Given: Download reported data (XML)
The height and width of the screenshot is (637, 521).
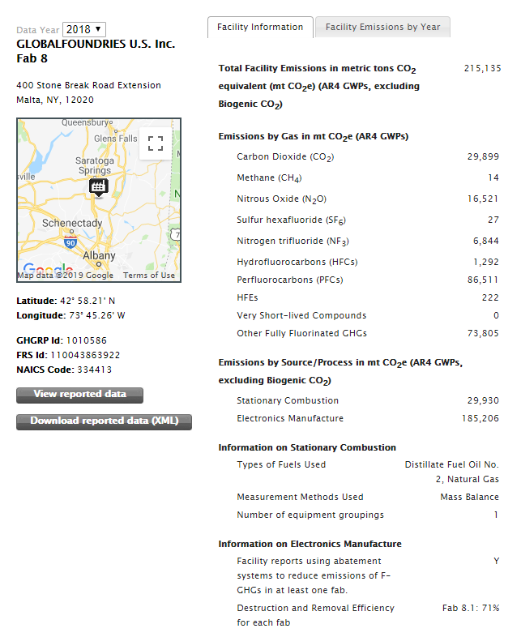Looking at the screenshot, I should pos(104,421).
